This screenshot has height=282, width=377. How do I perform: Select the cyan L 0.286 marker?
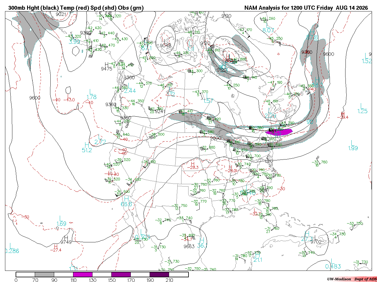(x=12, y=248)
